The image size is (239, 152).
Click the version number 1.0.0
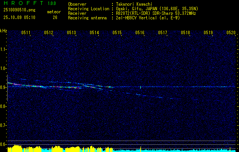tap(52, 3)
